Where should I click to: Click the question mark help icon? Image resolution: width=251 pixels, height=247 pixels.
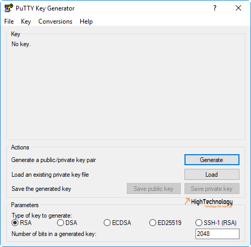tap(215, 8)
